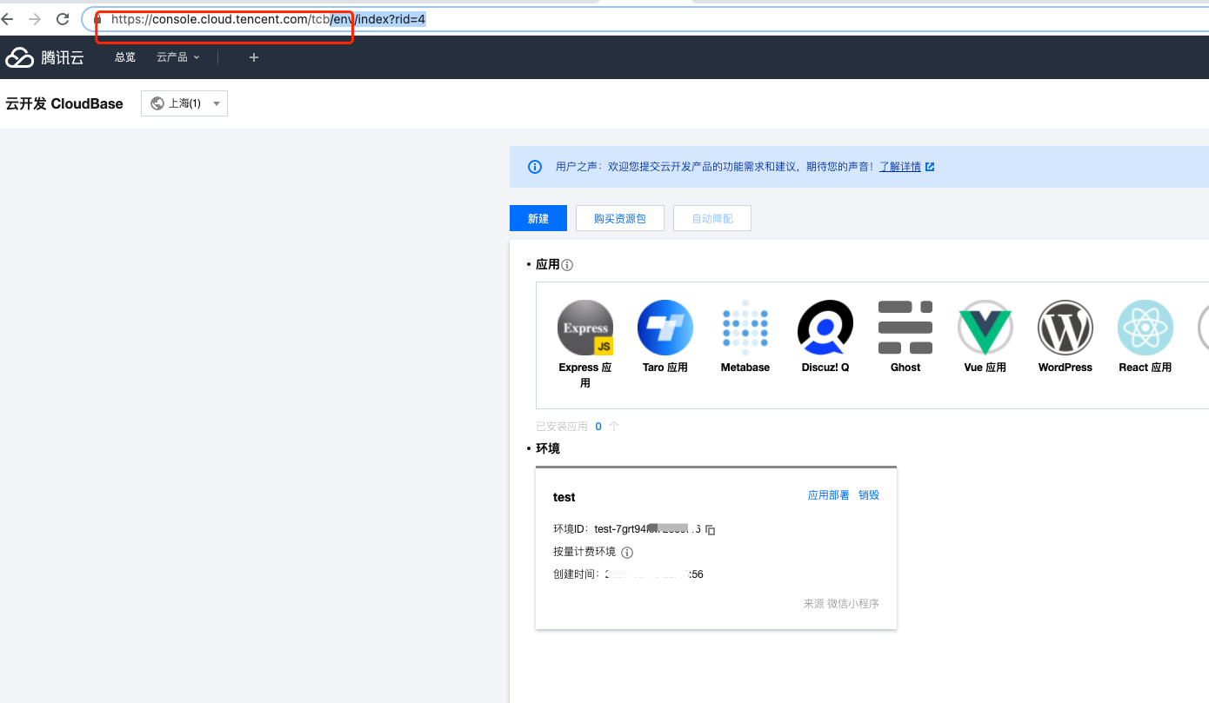Select the Ghost app icon
The width and height of the screenshot is (1209, 703).
pos(905,328)
